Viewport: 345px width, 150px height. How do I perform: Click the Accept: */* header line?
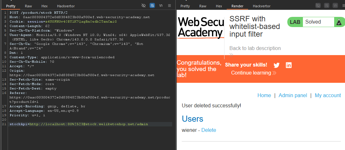(22, 66)
